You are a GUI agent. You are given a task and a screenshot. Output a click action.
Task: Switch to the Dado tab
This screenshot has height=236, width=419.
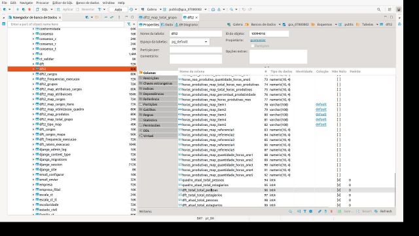pos(167,25)
